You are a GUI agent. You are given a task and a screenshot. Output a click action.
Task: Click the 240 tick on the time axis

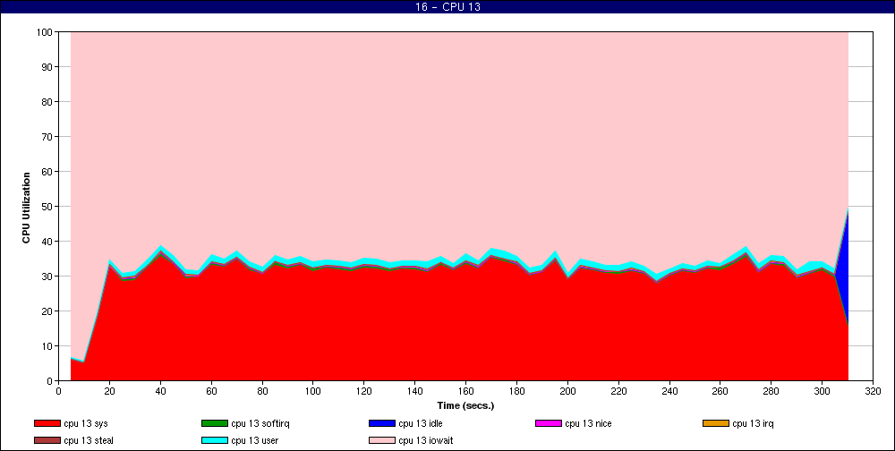pyautogui.click(x=669, y=391)
